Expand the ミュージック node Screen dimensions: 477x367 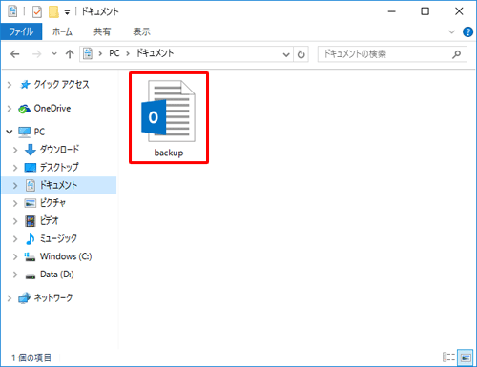15,239
